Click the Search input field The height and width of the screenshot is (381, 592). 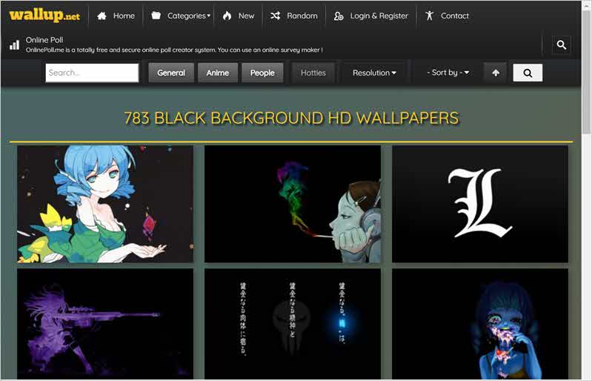tap(92, 73)
